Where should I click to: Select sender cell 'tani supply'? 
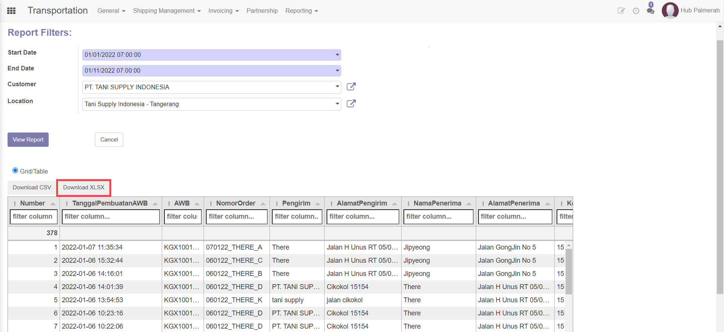pyautogui.click(x=297, y=300)
